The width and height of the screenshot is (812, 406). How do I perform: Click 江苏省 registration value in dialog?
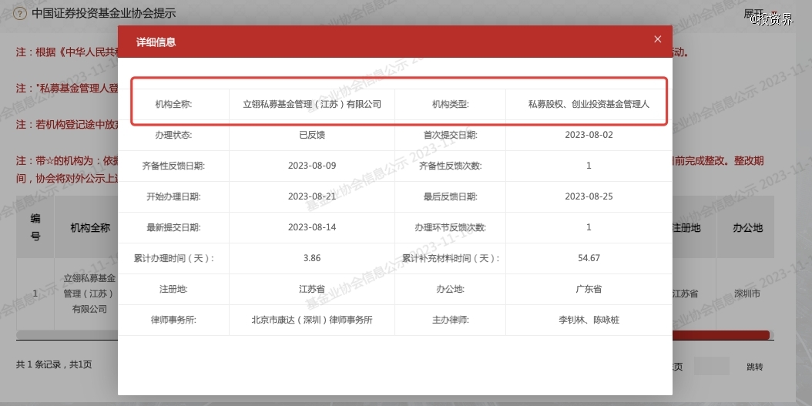312,289
